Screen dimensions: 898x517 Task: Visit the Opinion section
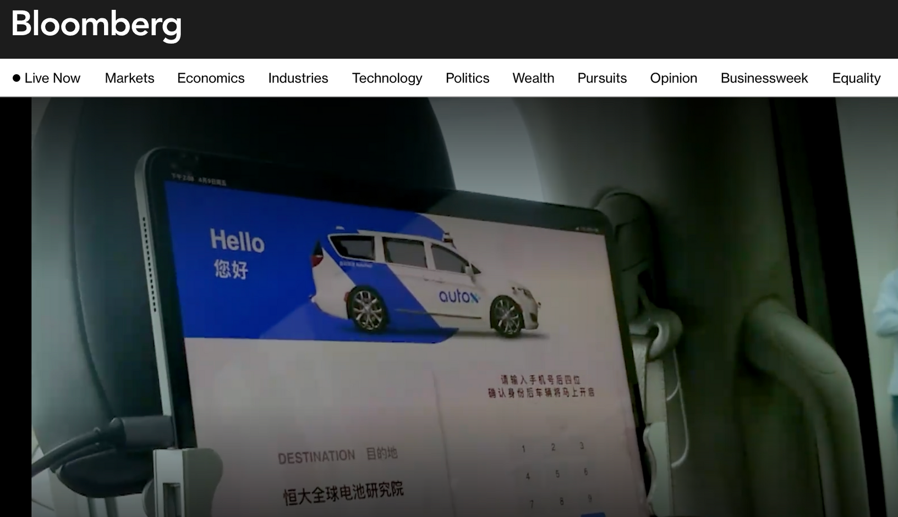673,78
